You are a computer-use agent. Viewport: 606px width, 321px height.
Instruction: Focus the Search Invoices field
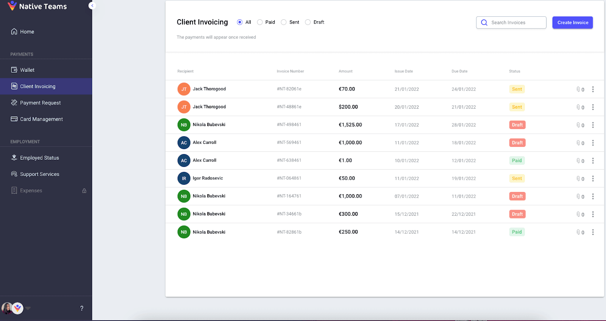[511, 23]
